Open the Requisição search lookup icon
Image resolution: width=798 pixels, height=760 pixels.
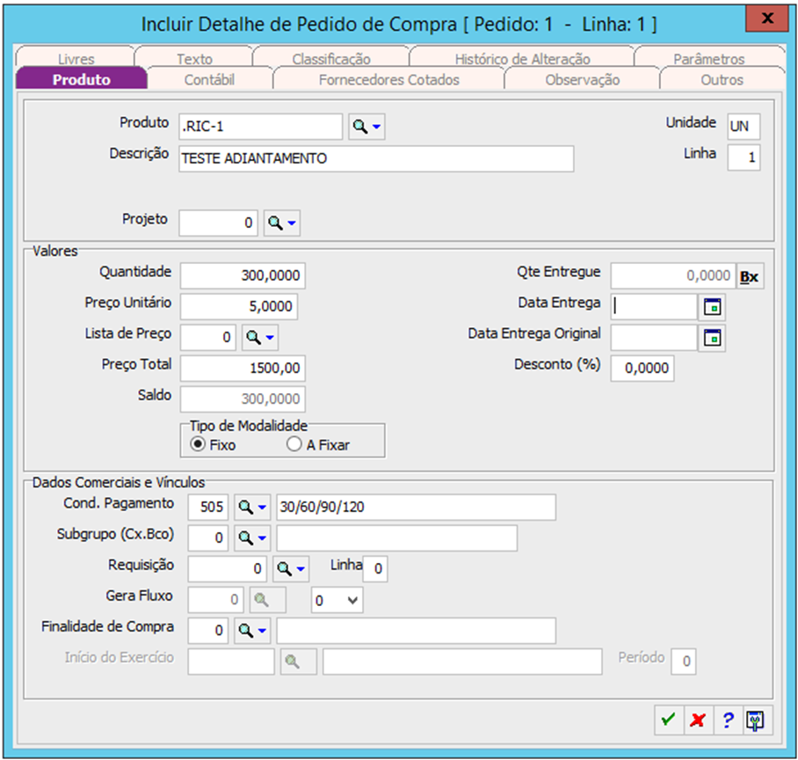pos(291,569)
